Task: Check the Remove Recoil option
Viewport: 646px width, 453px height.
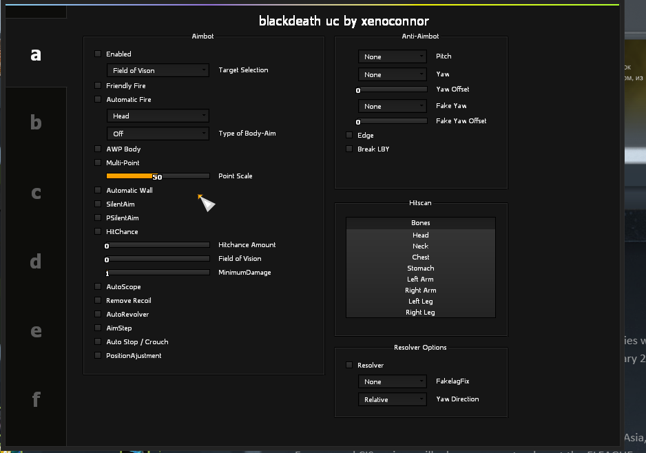Action: pos(98,300)
